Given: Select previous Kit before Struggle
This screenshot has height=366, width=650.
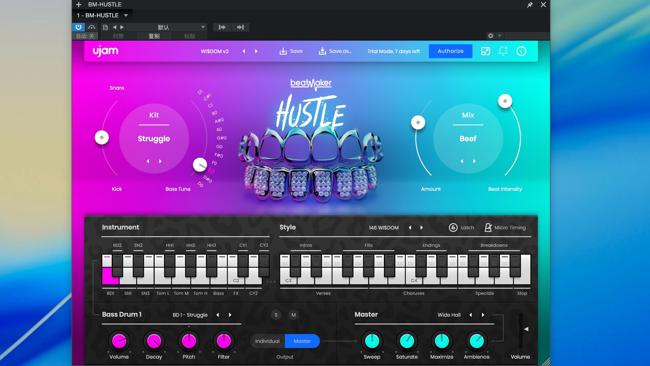Looking at the screenshot, I should coord(148,161).
